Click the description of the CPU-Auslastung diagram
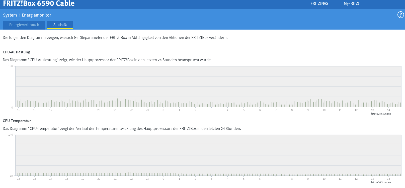The height and width of the screenshot is (188, 405). pos(107,60)
